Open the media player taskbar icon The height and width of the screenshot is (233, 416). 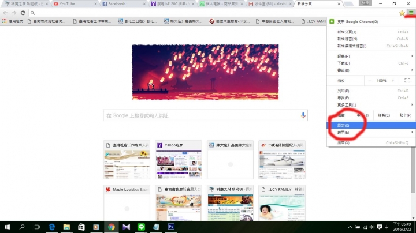click(96, 227)
